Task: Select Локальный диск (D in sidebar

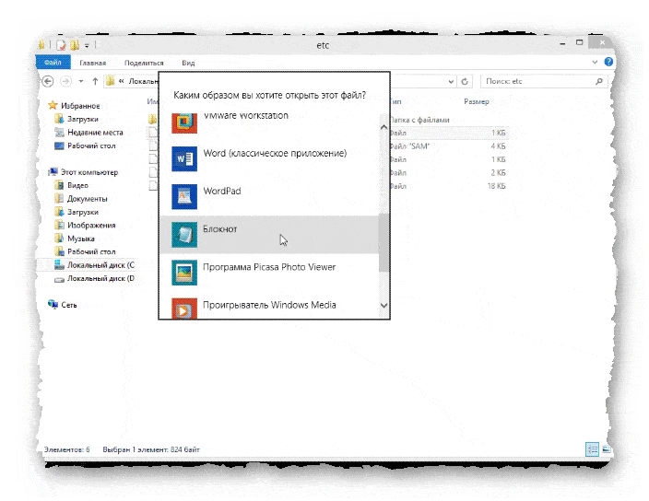Action: pos(100,279)
